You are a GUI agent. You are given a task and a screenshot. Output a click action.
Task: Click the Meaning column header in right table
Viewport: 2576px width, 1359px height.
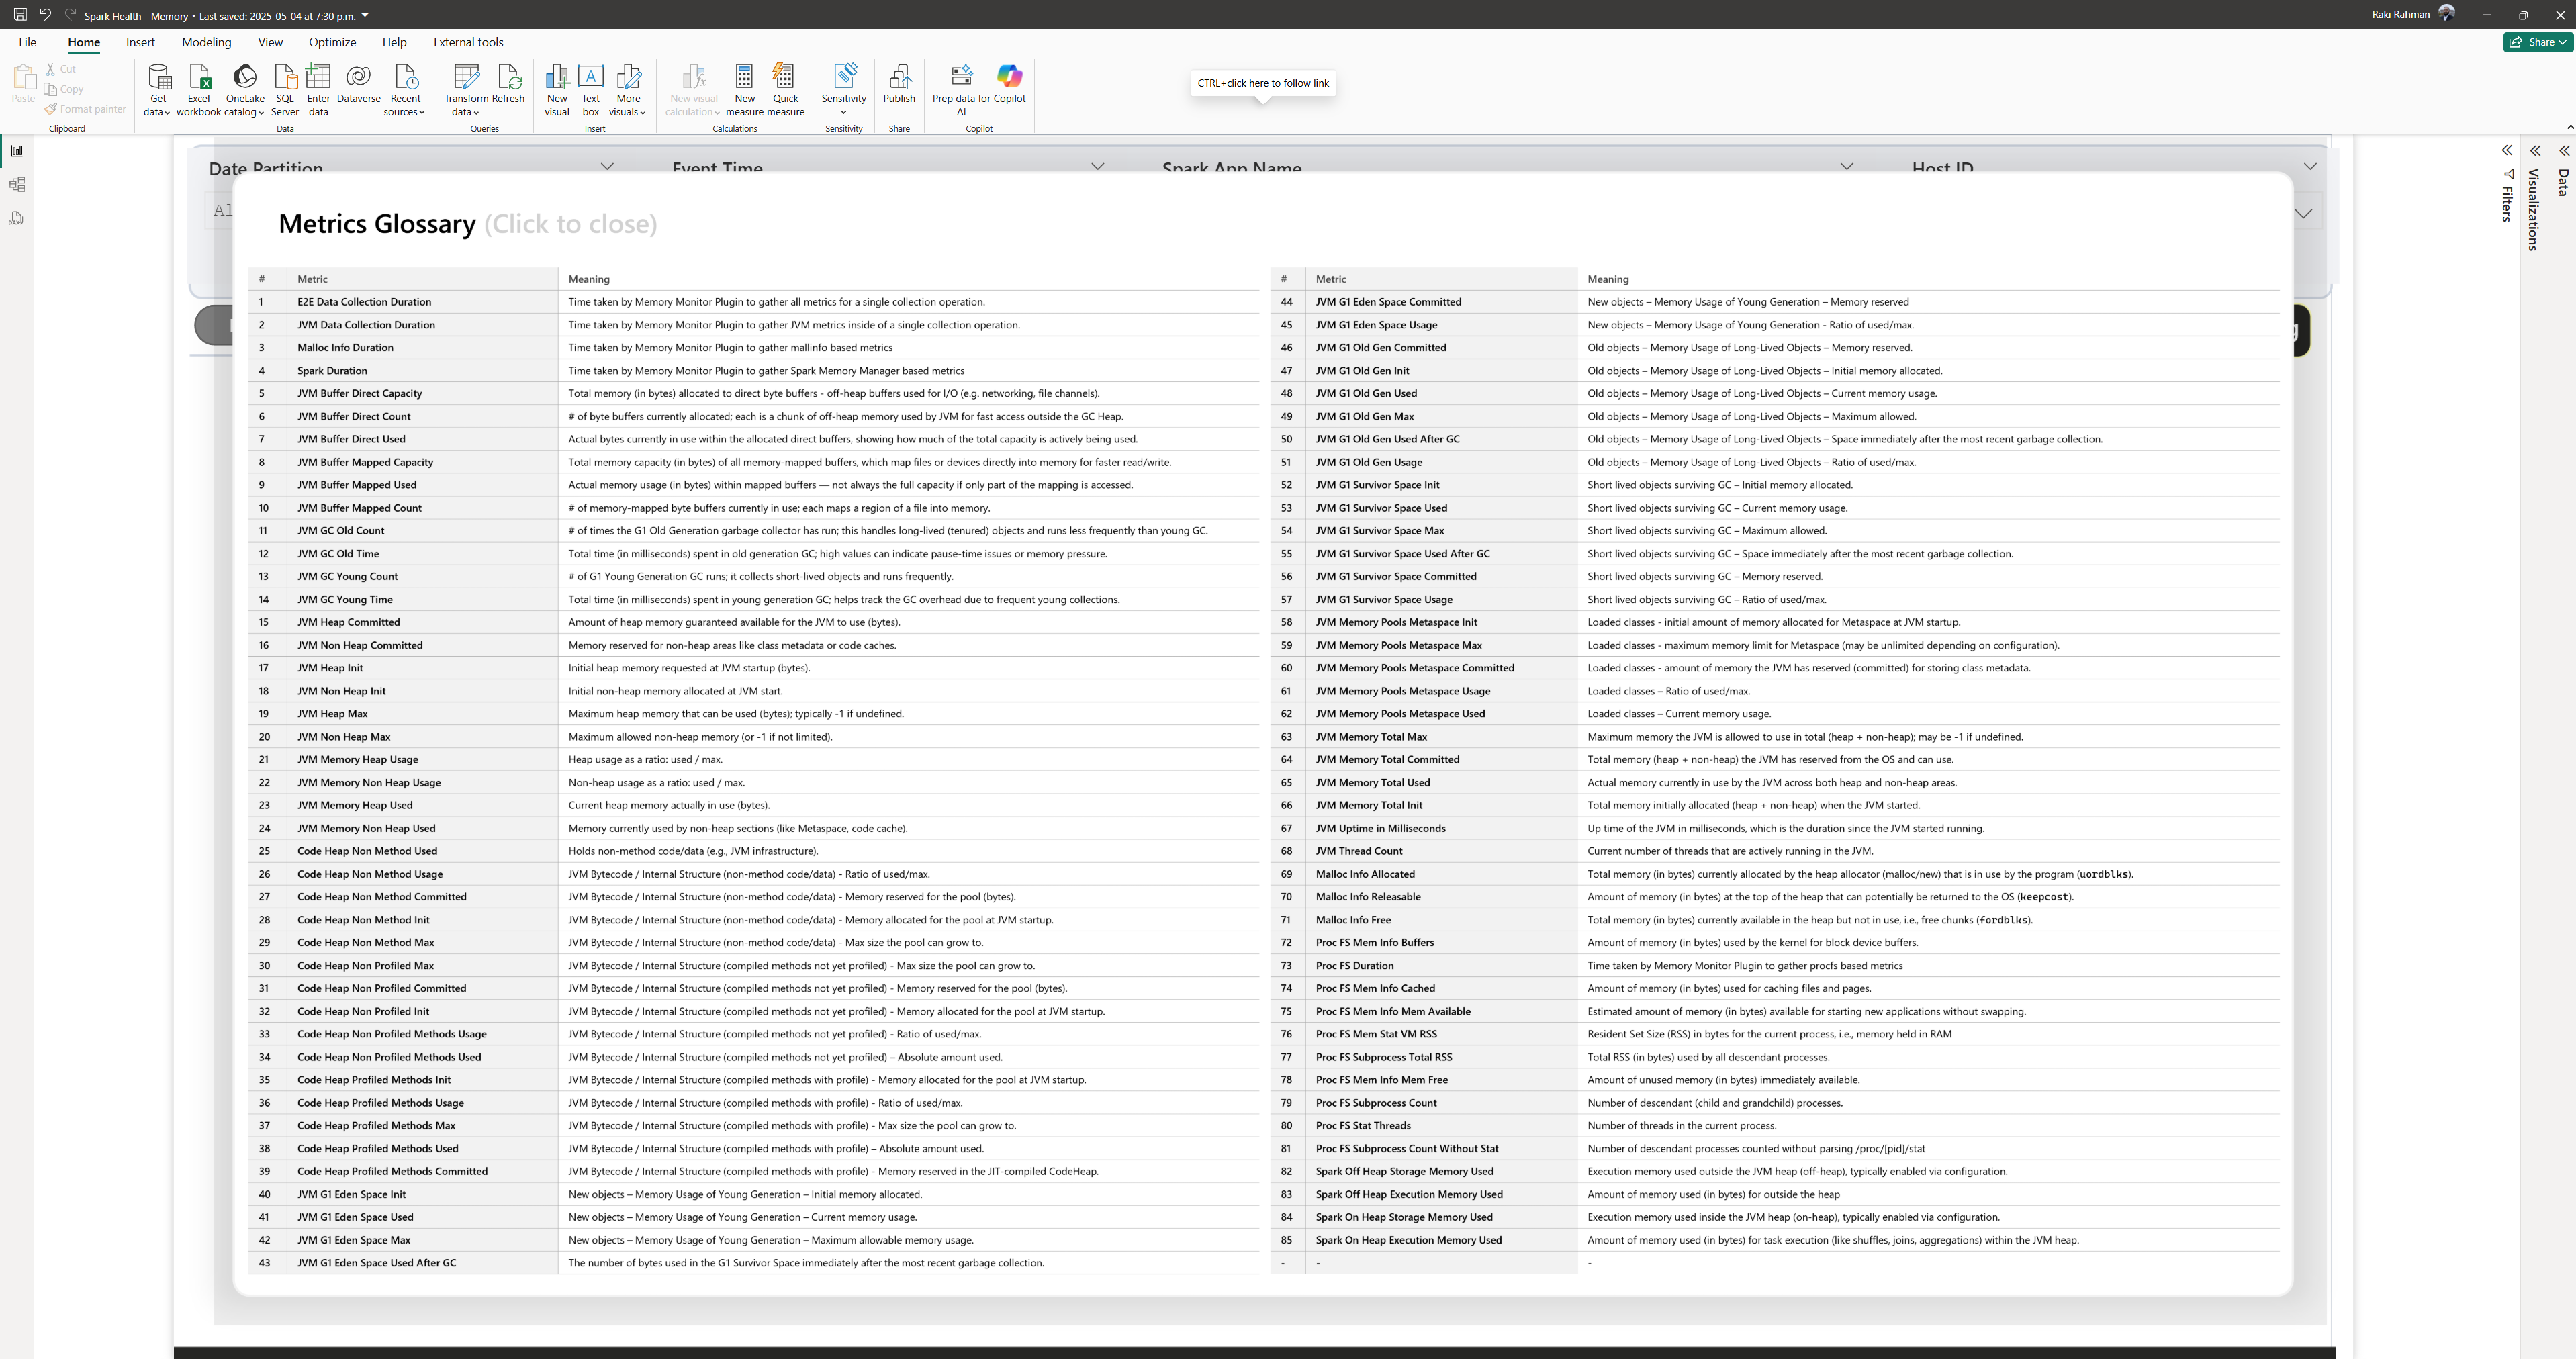point(1608,279)
